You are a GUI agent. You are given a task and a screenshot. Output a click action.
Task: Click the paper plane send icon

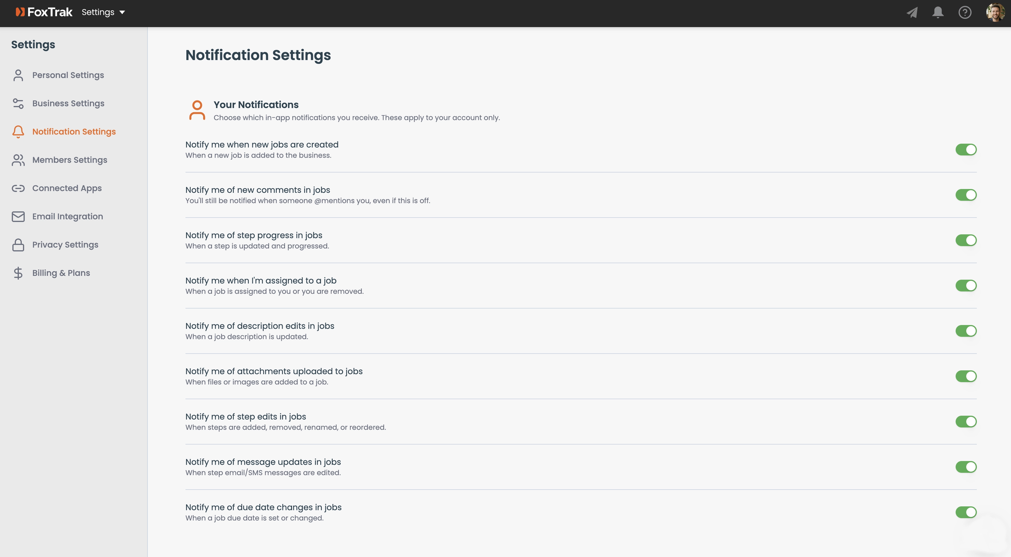click(x=912, y=13)
